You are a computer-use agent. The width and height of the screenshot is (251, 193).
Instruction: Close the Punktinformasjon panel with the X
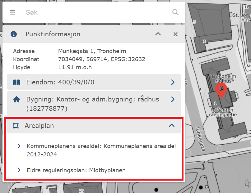pos(175,34)
